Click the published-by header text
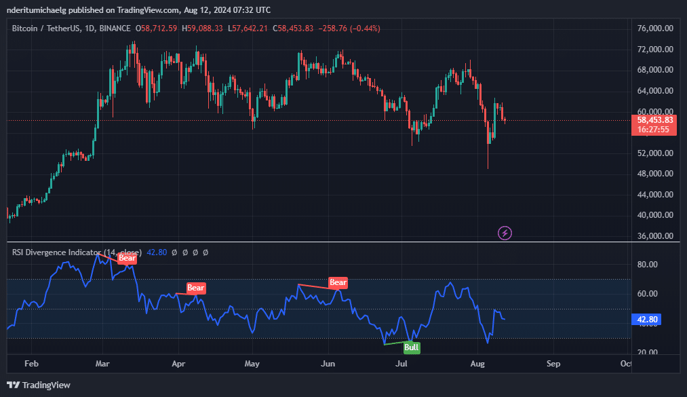Image resolution: width=687 pixels, height=397 pixels. [139, 10]
